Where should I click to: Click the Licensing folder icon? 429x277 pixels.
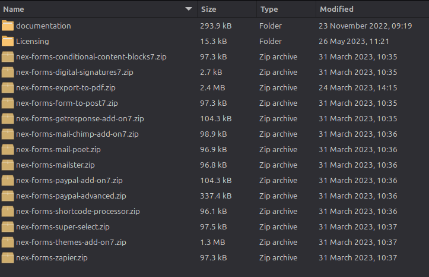tap(8, 41)
